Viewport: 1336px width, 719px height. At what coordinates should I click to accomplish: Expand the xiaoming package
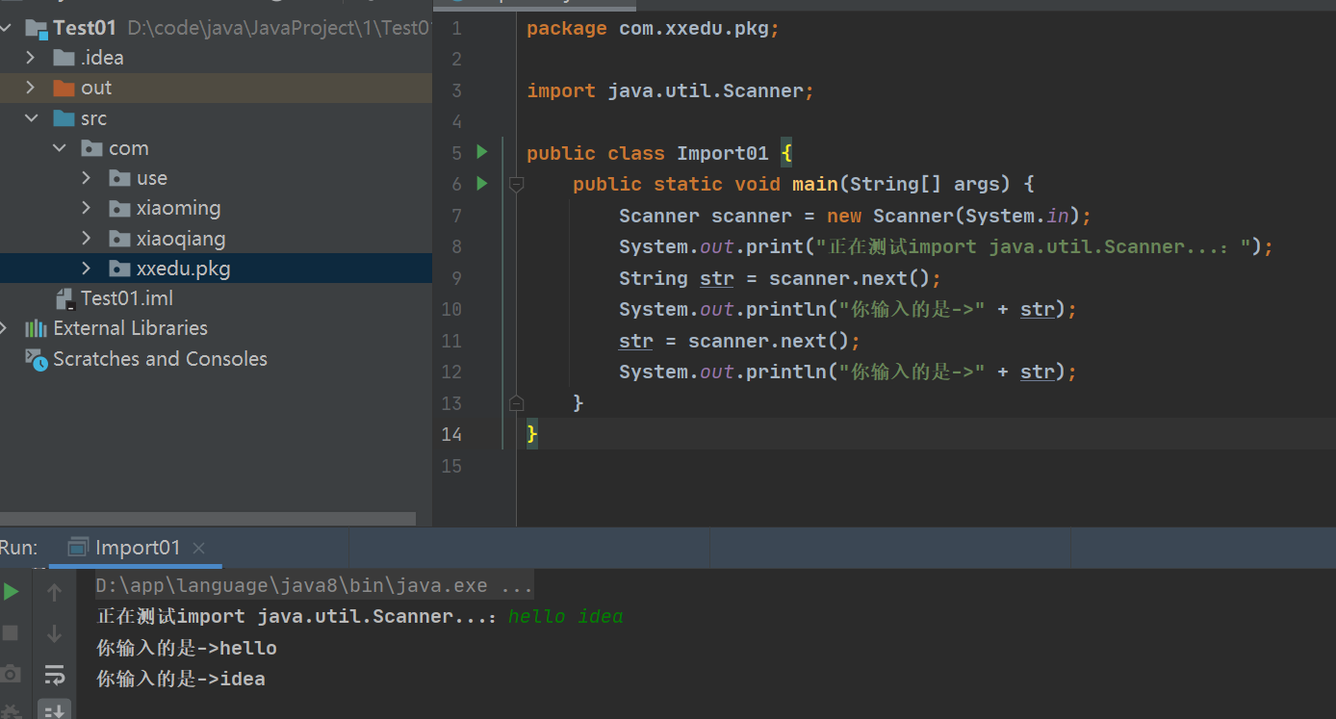87,208
